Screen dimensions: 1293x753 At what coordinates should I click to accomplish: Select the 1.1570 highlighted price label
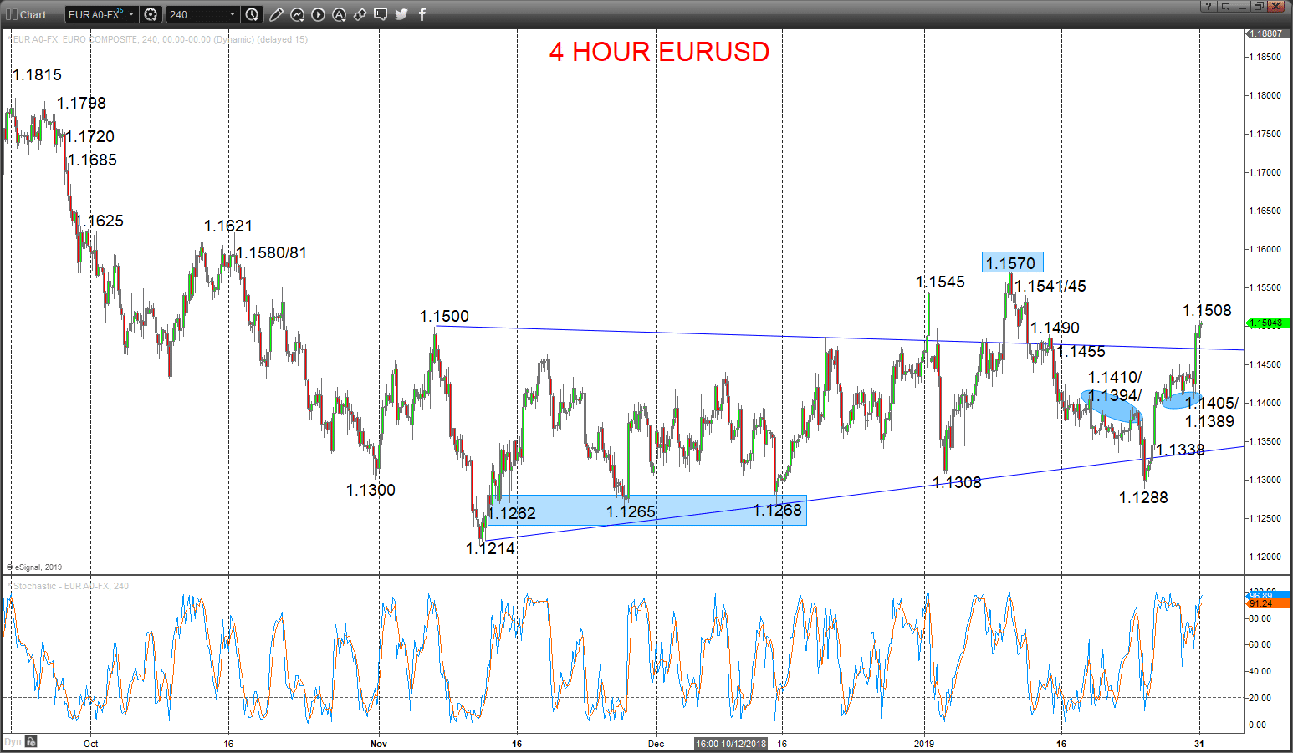[1011, 263]
